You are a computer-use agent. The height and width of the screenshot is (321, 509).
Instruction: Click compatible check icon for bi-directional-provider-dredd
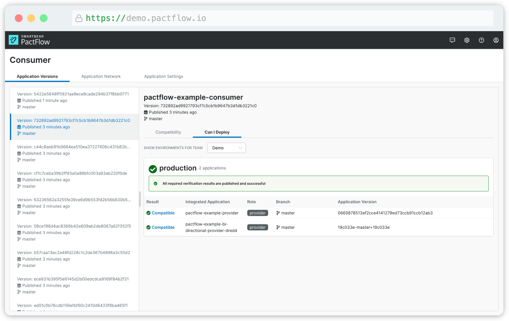(x=148, y=227)
